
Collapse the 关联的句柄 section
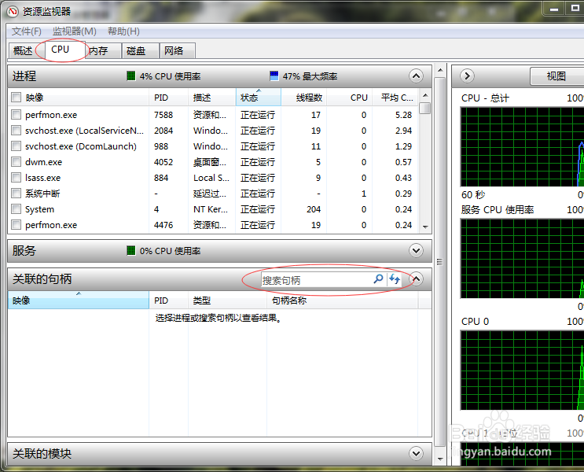416,279
